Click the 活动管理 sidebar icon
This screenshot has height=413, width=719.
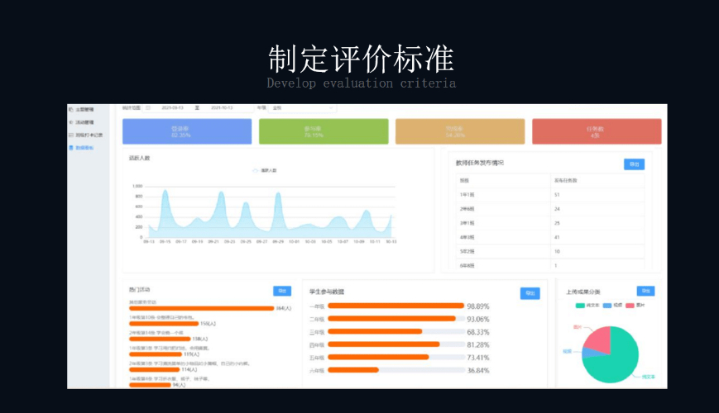71,121
